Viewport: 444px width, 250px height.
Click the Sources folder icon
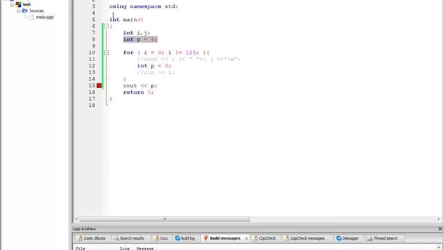pos(25,11)
